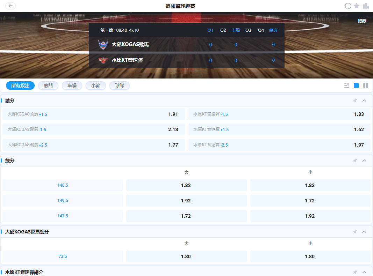Screen dimensions: 373x276
Task: Click the 水原KT音速彈 team logo in the scoreboard
Action: (x=103, y=60)
